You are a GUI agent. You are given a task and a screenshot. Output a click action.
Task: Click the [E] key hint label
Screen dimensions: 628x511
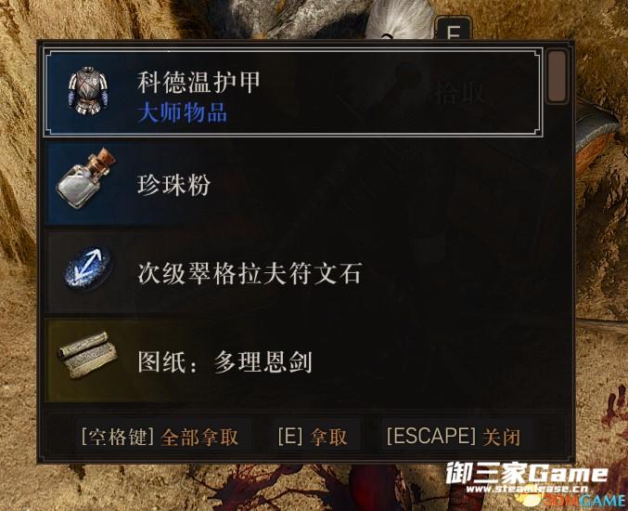(290, 436)
